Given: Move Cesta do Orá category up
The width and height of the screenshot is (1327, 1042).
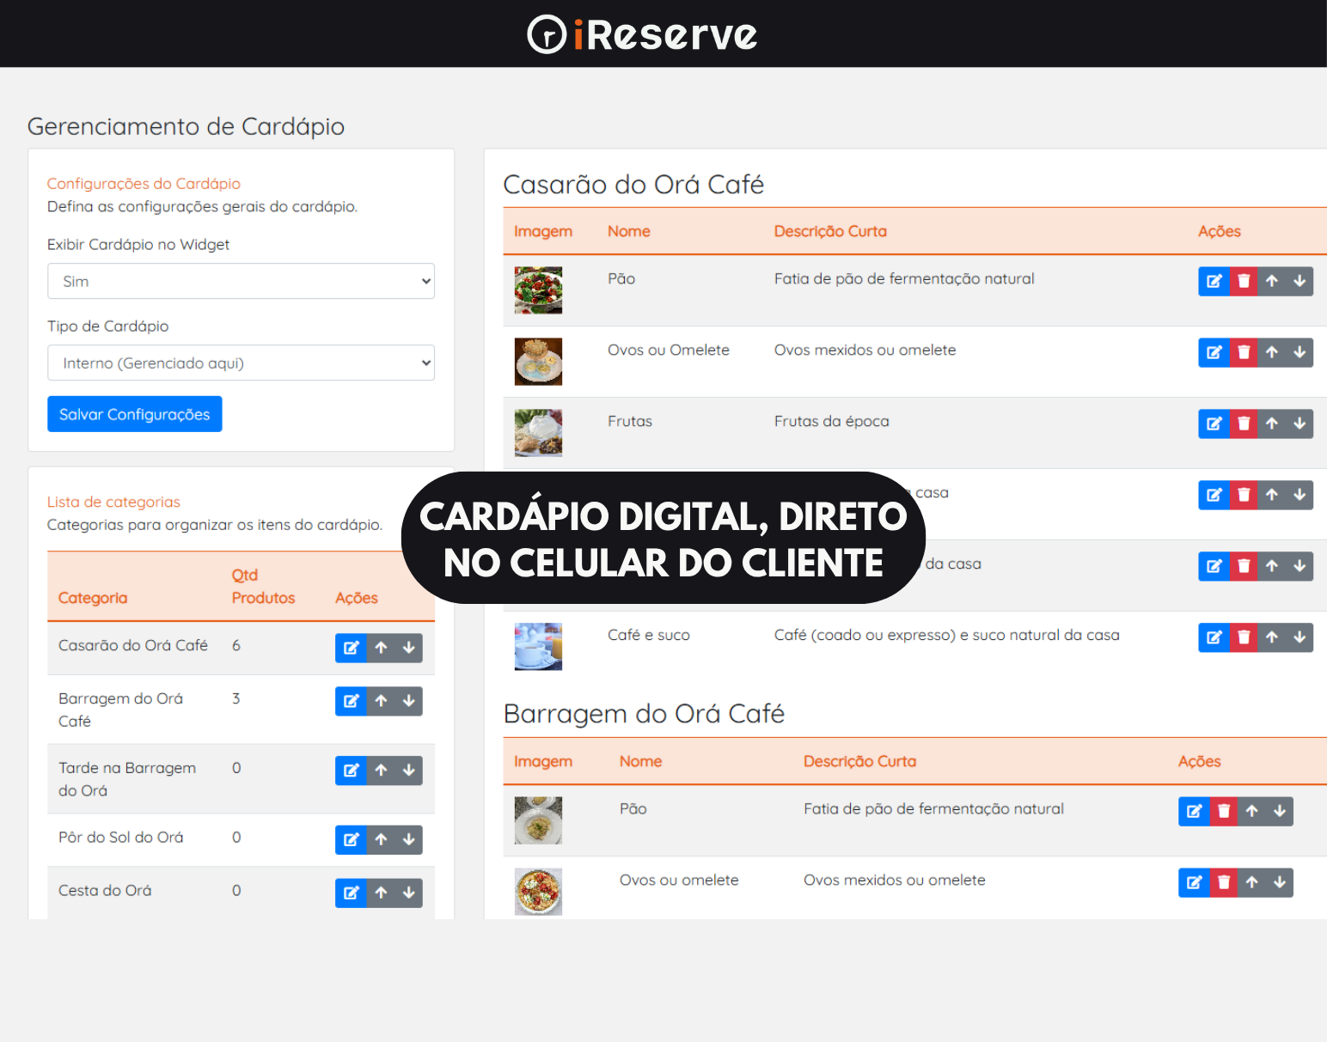Looking at the screenshot, I should pyautogui.click(x=382, y=893).
